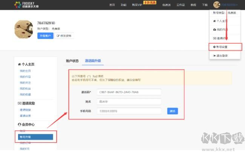Select 我的作品 in the account dropdown
The image size is (245, 152).
(x=222, y=29)
